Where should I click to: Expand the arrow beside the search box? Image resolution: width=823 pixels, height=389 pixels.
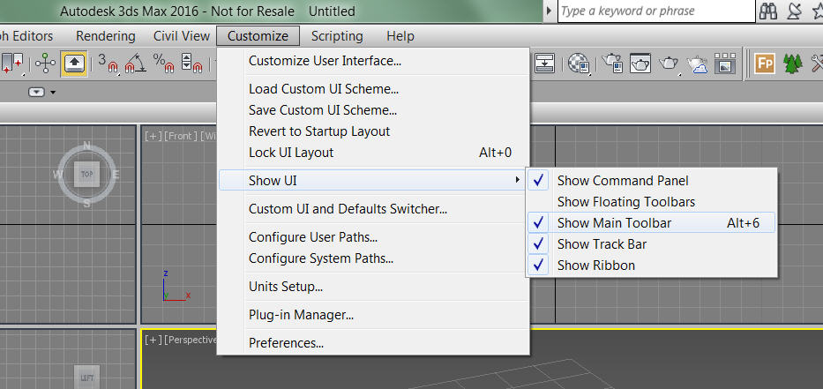(x=550, y=11)
